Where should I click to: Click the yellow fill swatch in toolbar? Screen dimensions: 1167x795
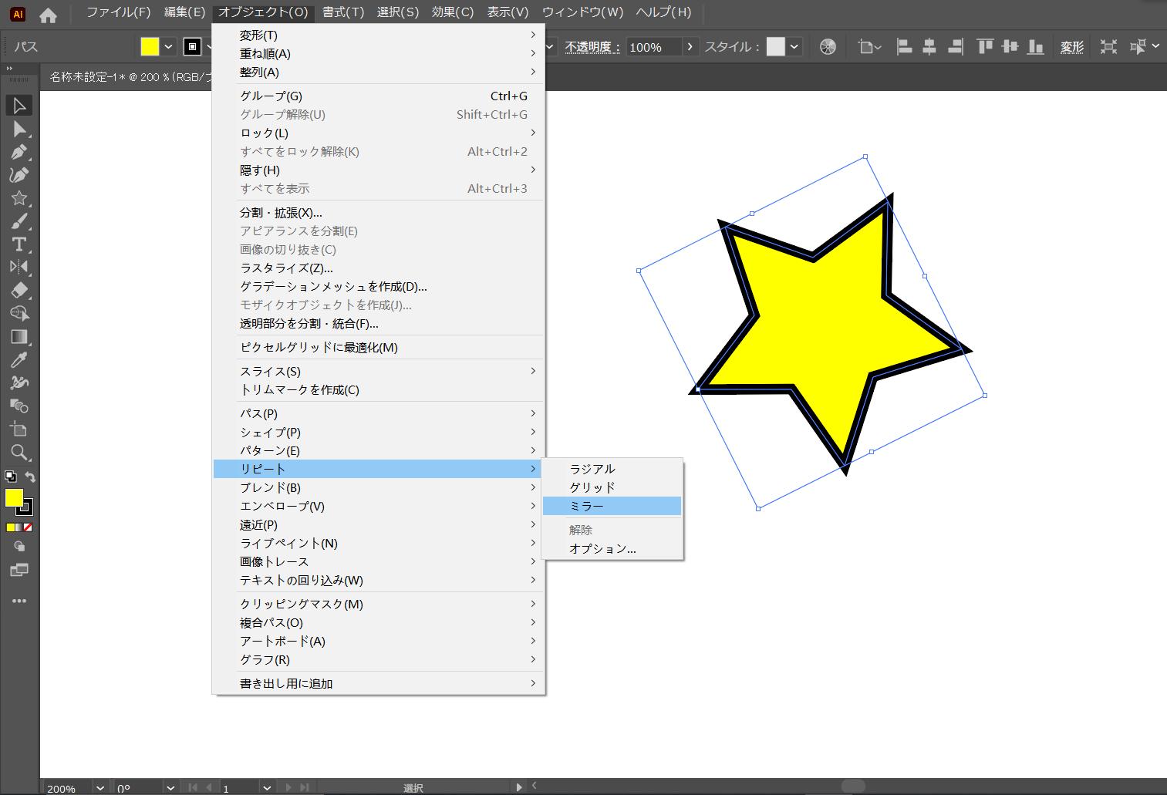point(14,498)
